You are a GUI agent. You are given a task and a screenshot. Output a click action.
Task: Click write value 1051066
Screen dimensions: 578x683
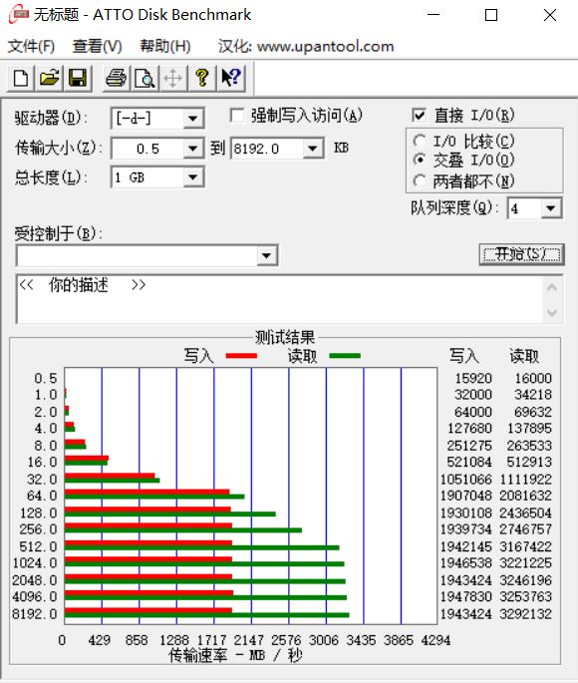(466, 480)
